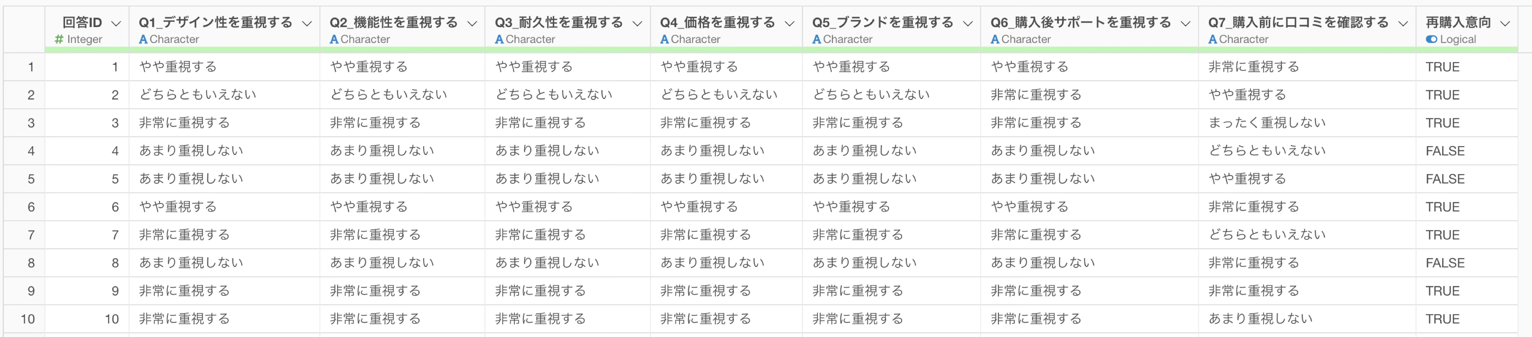This screenshot has height=337, width=1532.
Task: Expand the Q5_ブランドを重視する column menu
Action: click(968, 23)
